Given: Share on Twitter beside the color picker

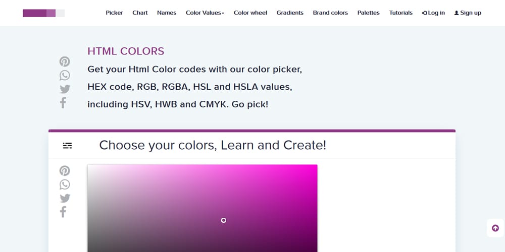Looking at the screenshot, I should pyautogui.click(x=65, y=198).
